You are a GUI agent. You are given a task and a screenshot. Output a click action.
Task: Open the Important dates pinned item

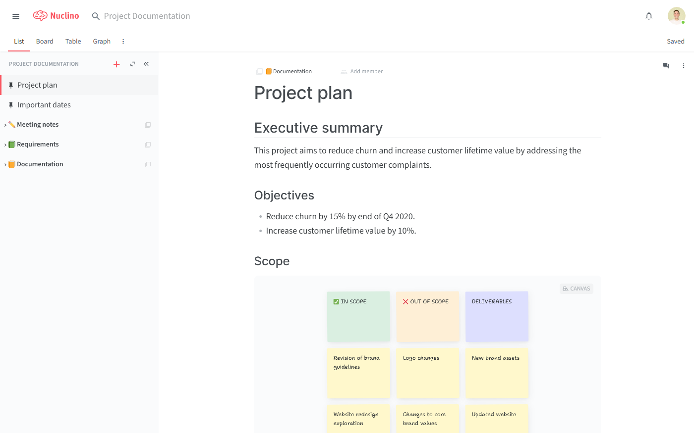coord(44,105)
